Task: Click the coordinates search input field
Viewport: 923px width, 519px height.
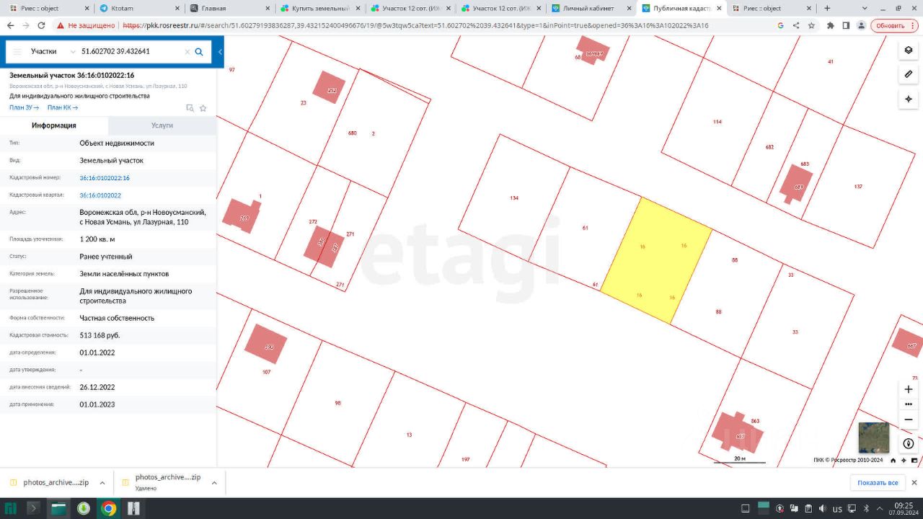Action: (130, 52)
